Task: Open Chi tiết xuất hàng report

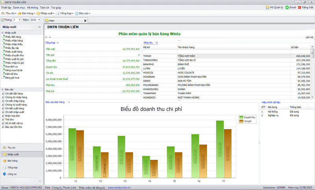Action: (15, 108)
